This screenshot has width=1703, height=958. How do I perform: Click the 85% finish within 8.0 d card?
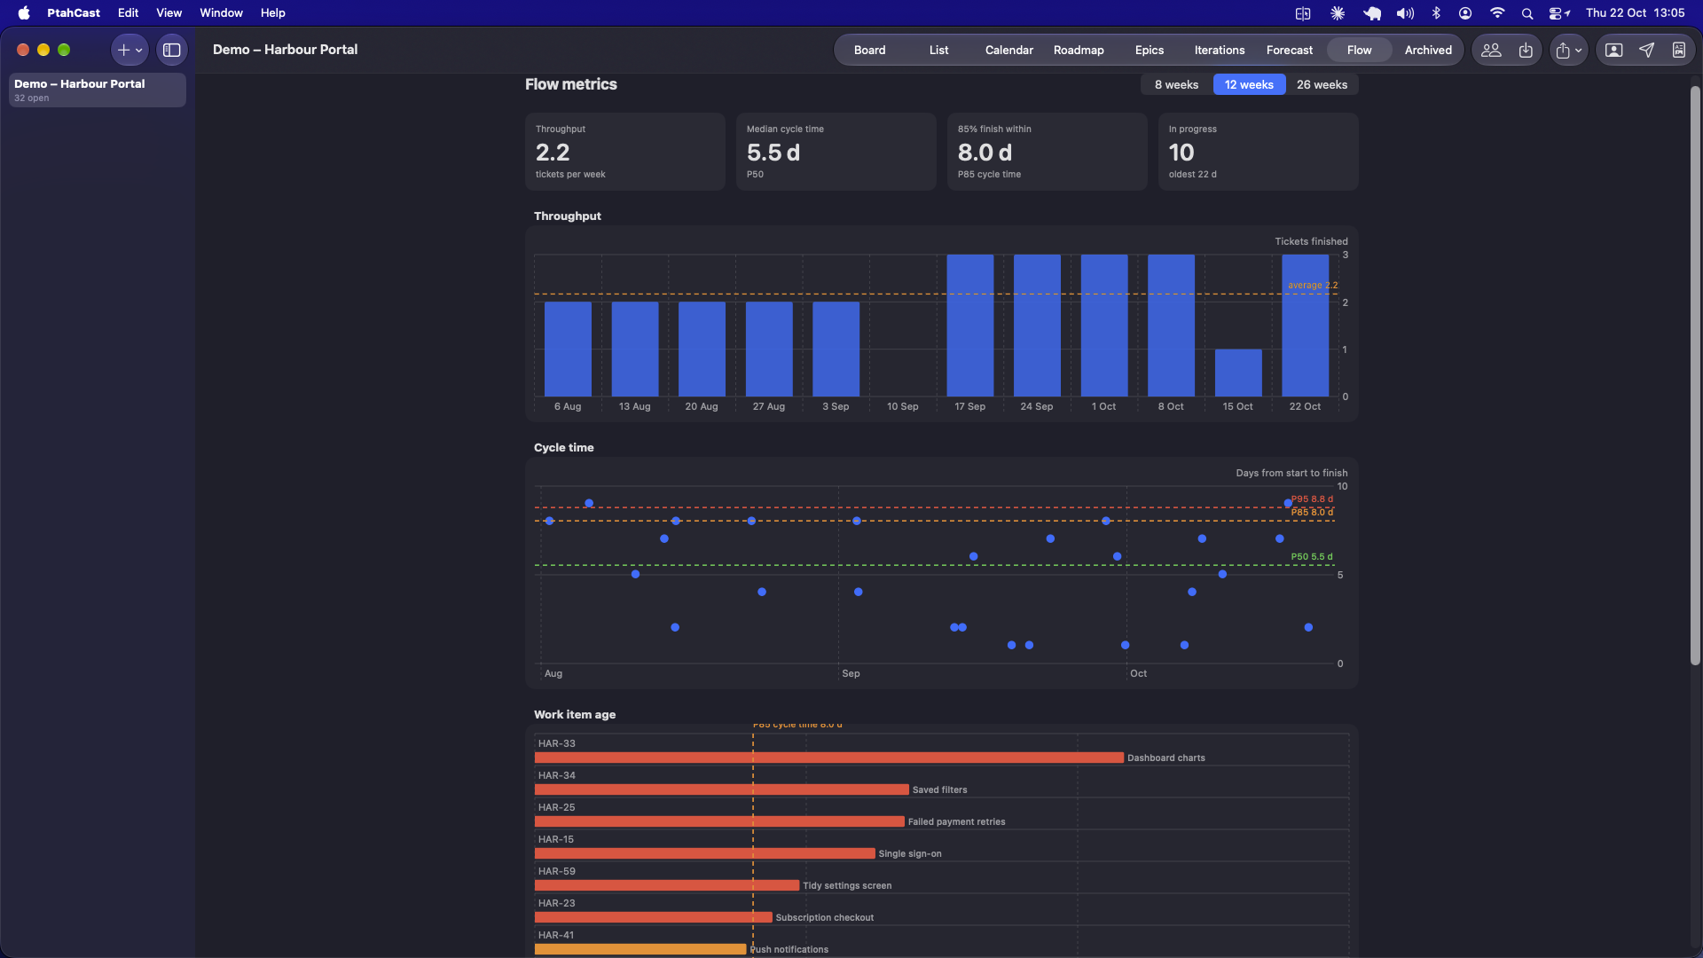[1048, 152]
